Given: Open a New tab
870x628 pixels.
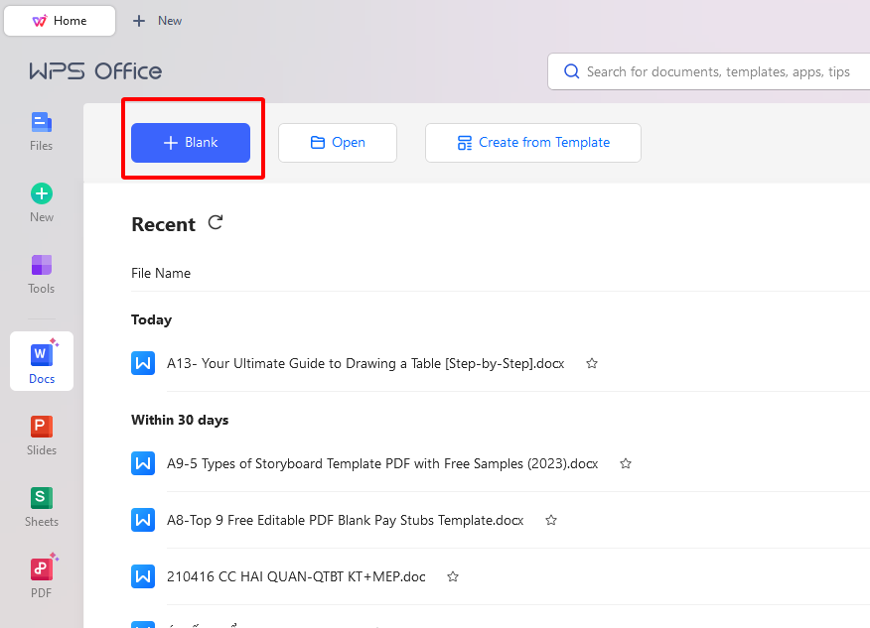Looking at the screenshot, I should coord(157,21).
